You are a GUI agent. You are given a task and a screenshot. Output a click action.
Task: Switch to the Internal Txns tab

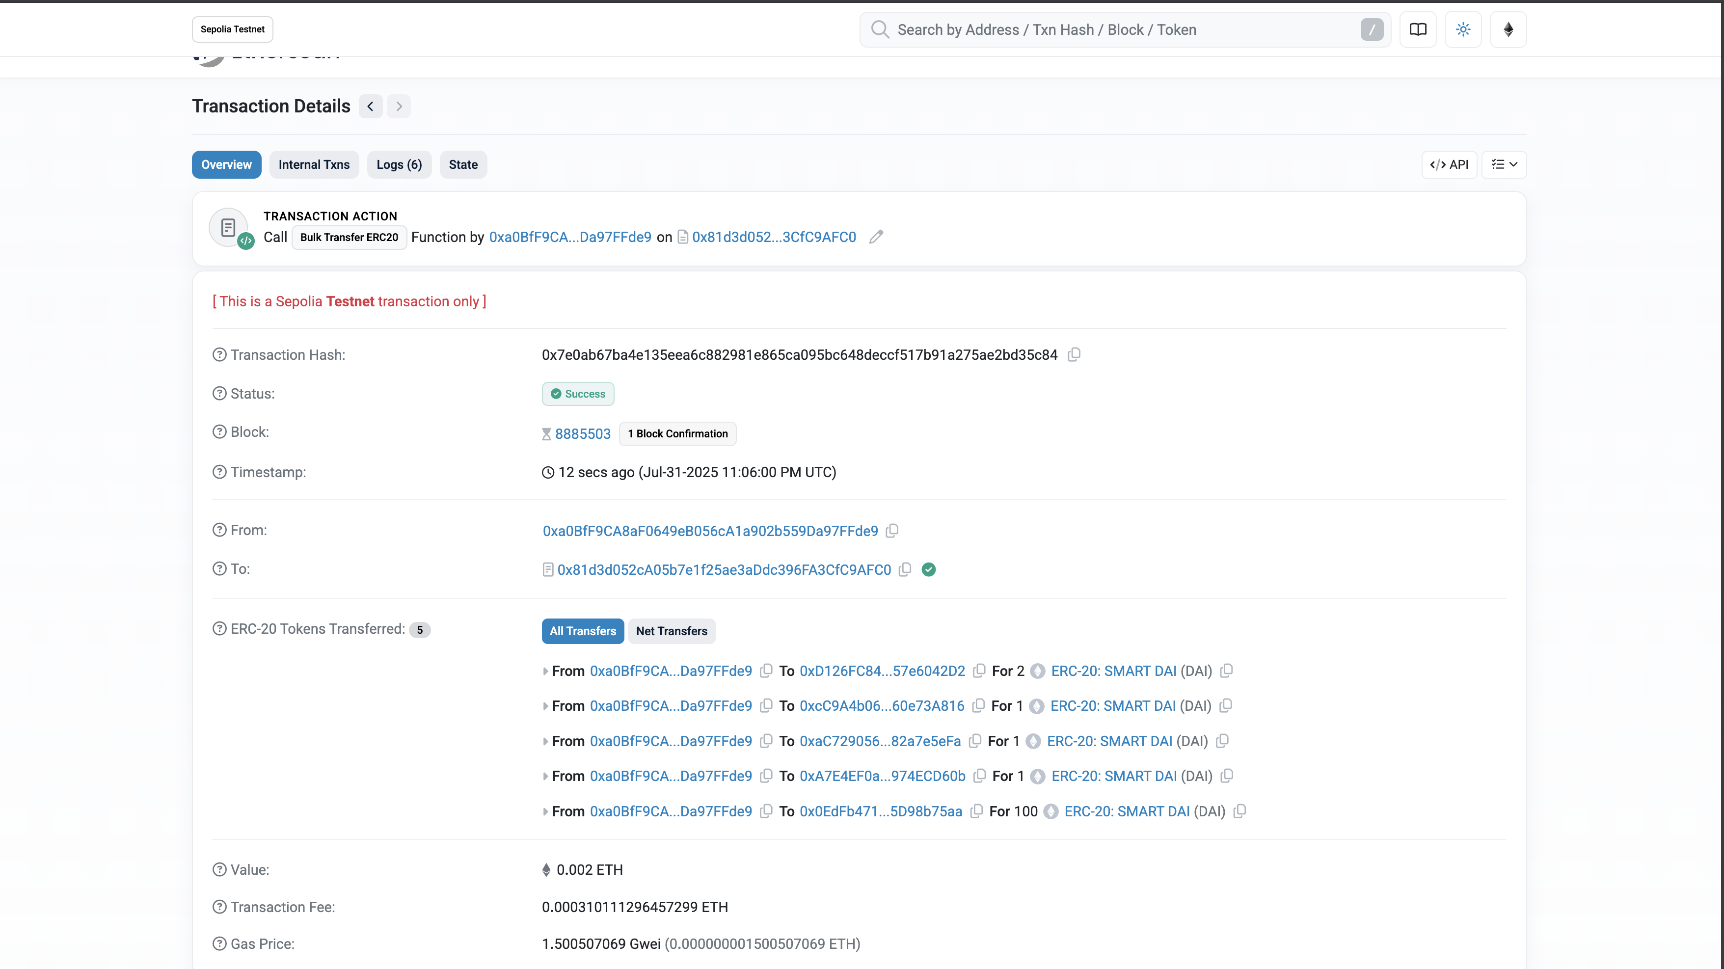click(314, 164)
